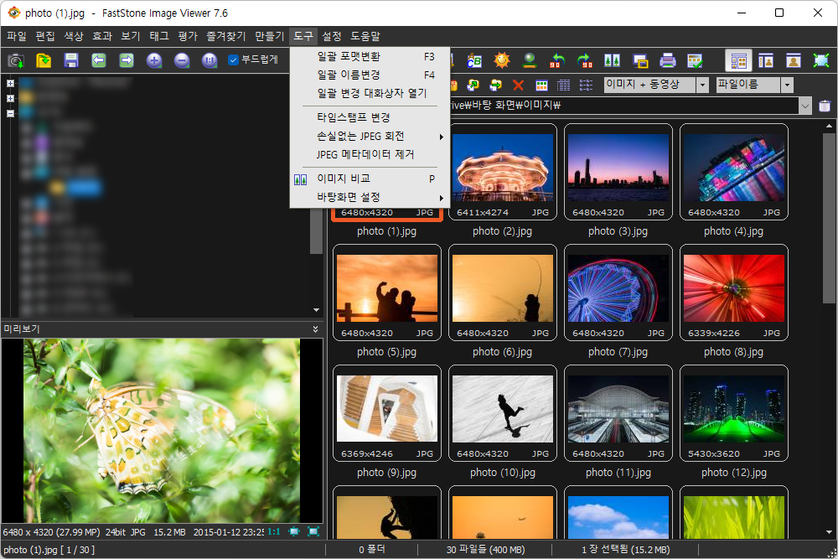Choose 일괄 포맷변환 from menu
Screen dimensions: 838x559
click(x=370, y=57)
